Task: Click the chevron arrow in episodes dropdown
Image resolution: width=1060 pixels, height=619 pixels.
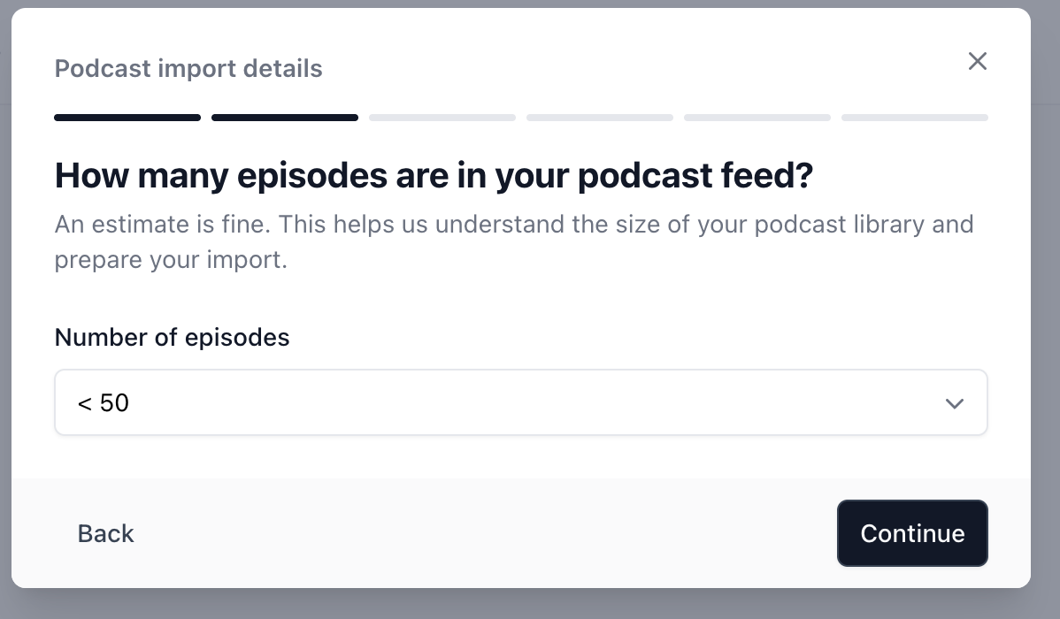Action: pyautogui.click(x=954, y=403)
